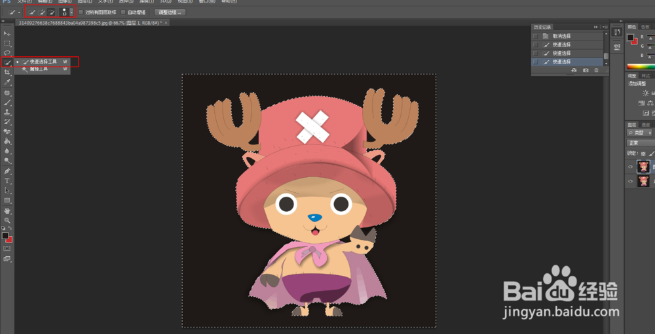Change screen mode icon in toolbar
Image resolution: width=655 pixels, height=334 pixels.
(7, 259)
